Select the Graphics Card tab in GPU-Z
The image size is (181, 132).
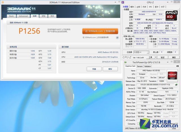point(130,66)
